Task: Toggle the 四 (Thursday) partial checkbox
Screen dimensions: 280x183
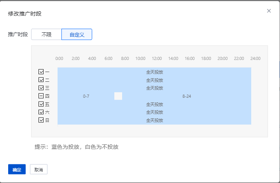Action: tap(41, 96)
